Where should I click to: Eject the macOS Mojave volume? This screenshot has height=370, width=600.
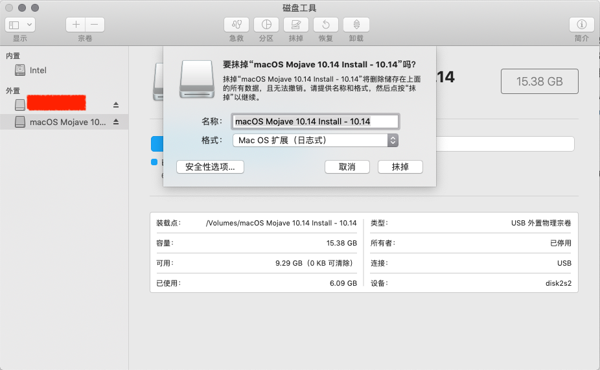tap(116, 122)
